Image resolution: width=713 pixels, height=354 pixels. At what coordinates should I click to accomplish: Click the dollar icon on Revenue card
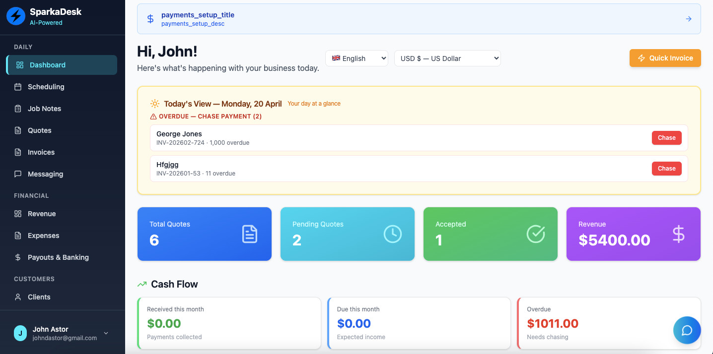coord(679,234)
